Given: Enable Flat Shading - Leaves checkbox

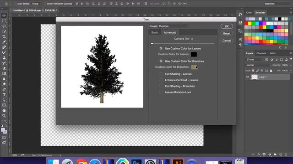Looking at the screenshot, I should coord(161,74).
